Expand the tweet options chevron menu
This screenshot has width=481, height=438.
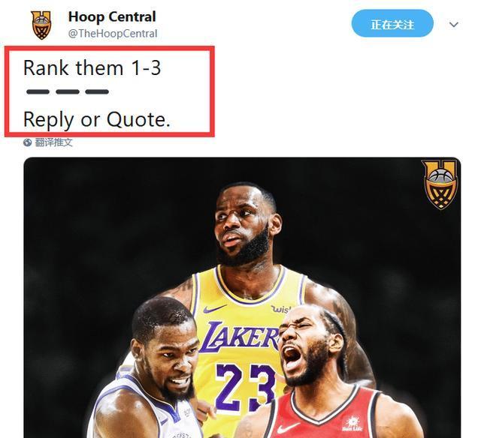click(x=454, y=24)
